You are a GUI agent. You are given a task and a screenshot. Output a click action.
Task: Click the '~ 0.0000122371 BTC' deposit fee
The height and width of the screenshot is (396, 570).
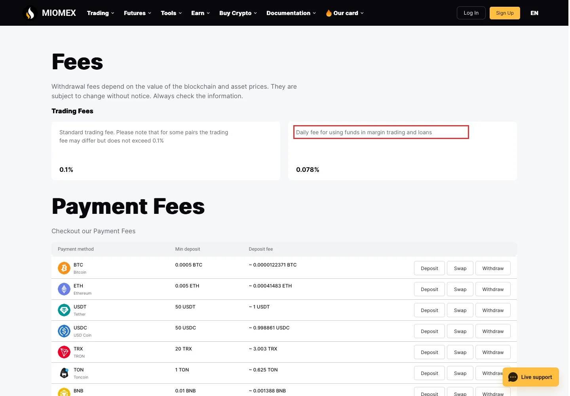point(273,265)
